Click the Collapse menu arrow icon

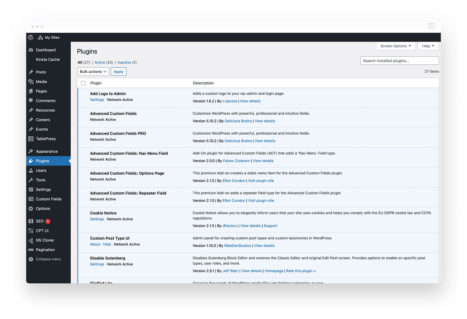(x=31, y=259)
